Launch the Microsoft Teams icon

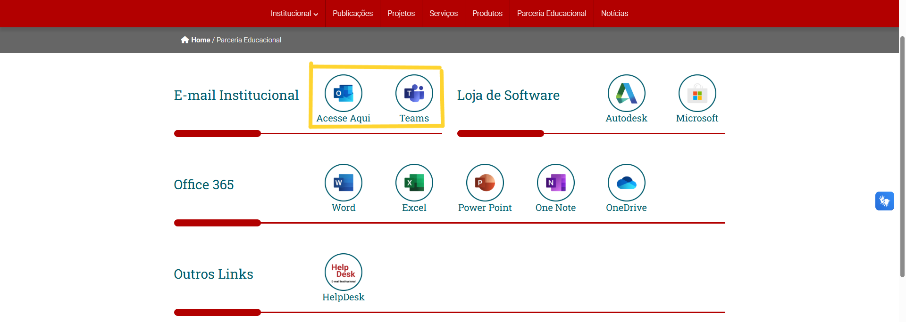(x=414, y=93)
